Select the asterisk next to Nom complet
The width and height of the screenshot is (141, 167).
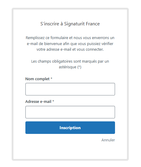pyautogui.click(x=51, y=78)
